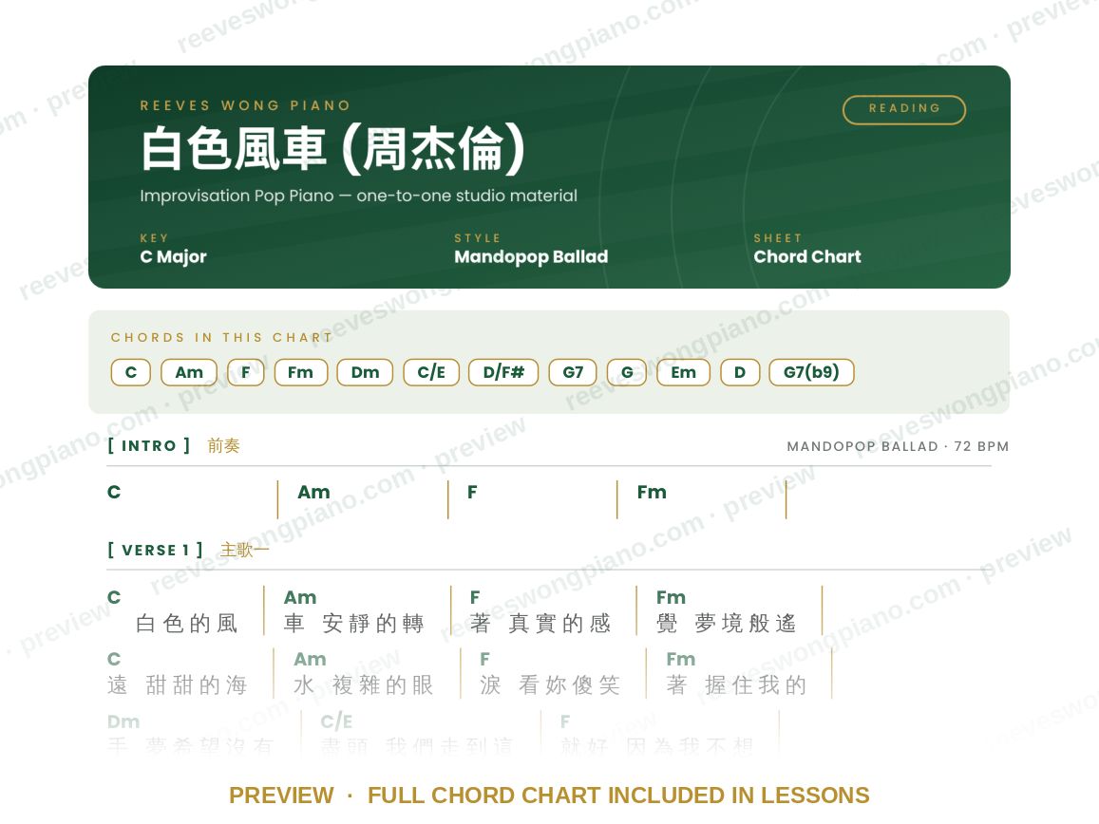Screen dimensions: 1099x824
Task: Select the Dm chord chip
Action: tap(365, 372)
